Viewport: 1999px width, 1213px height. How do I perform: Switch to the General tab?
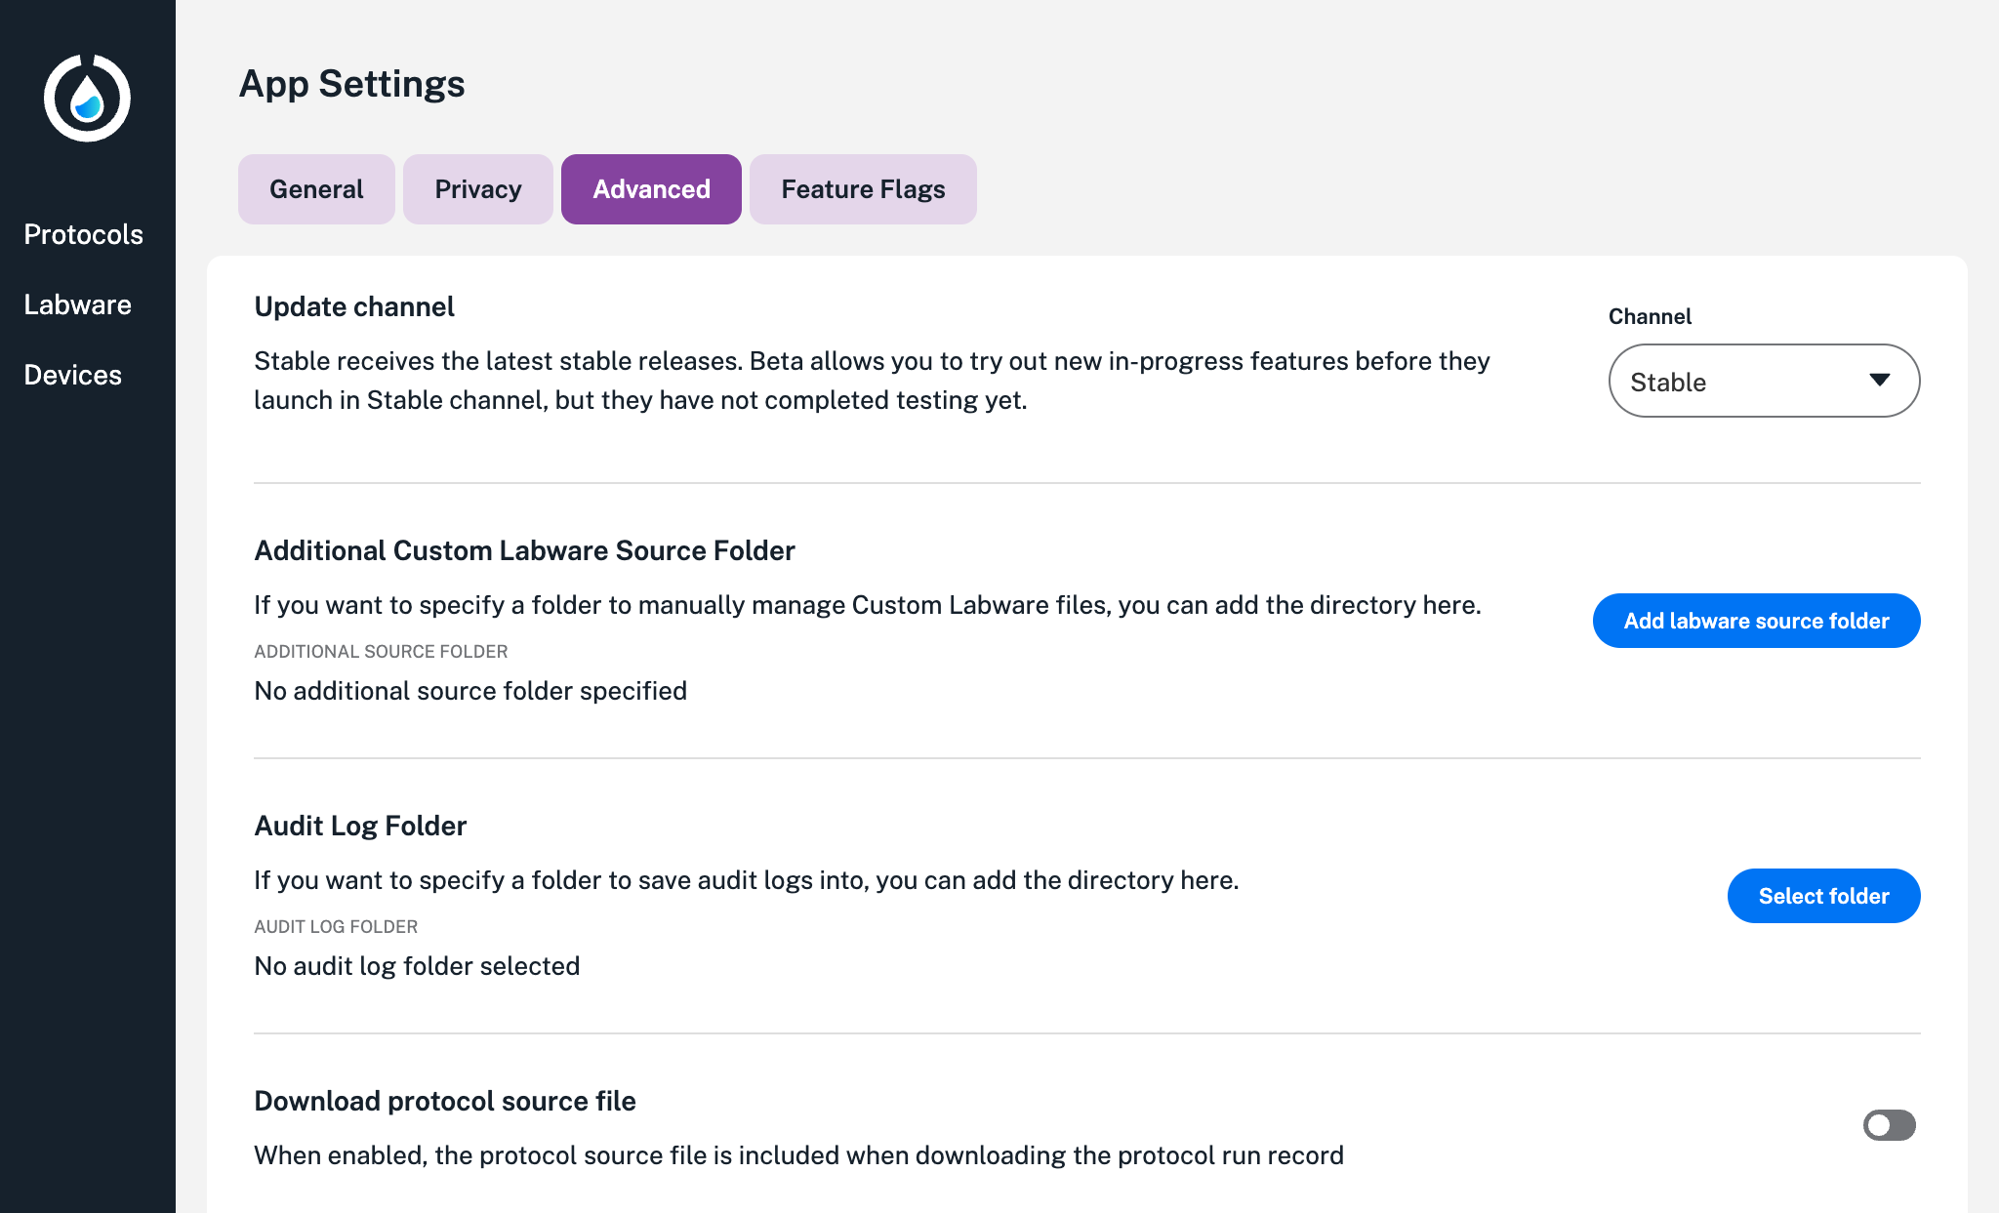316,189
